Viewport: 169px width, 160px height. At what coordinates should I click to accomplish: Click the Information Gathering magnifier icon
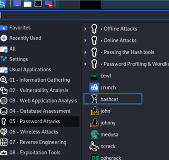(x=4, y=80)
